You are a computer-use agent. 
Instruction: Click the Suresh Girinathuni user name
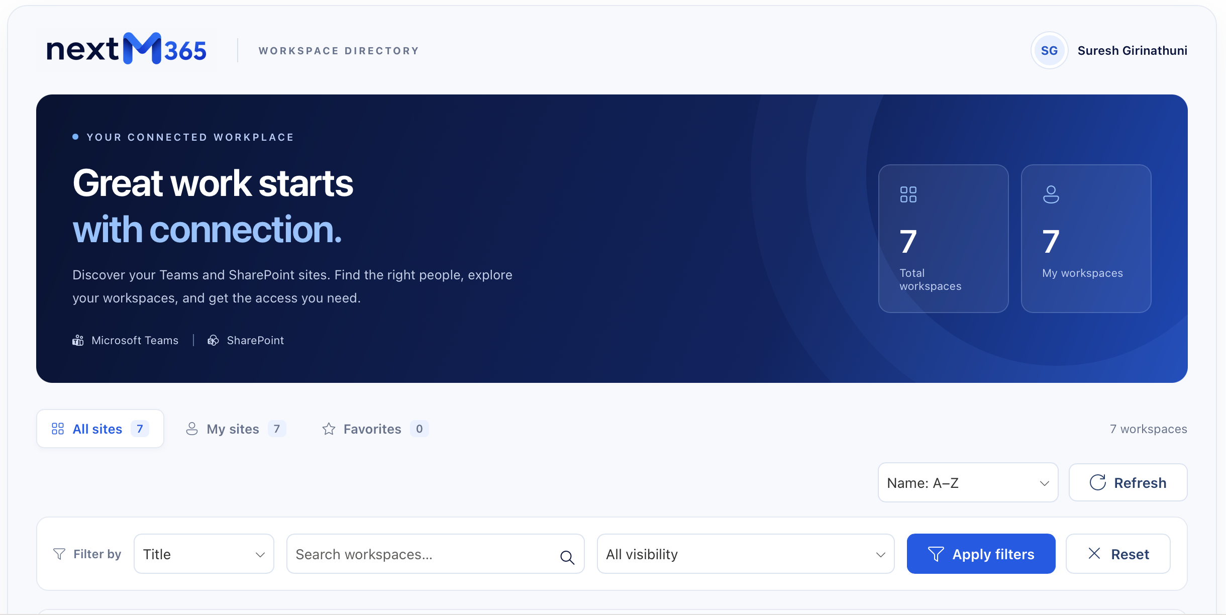1132,50
